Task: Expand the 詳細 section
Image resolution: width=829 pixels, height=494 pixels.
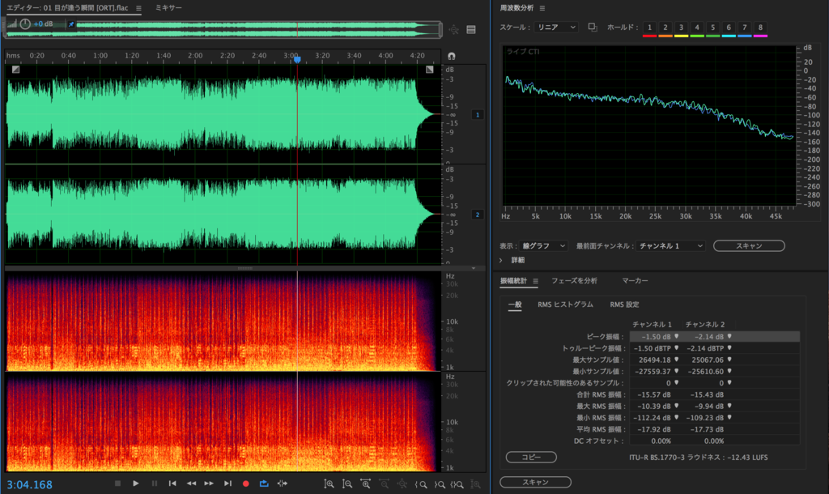Action: coord(501,260)
